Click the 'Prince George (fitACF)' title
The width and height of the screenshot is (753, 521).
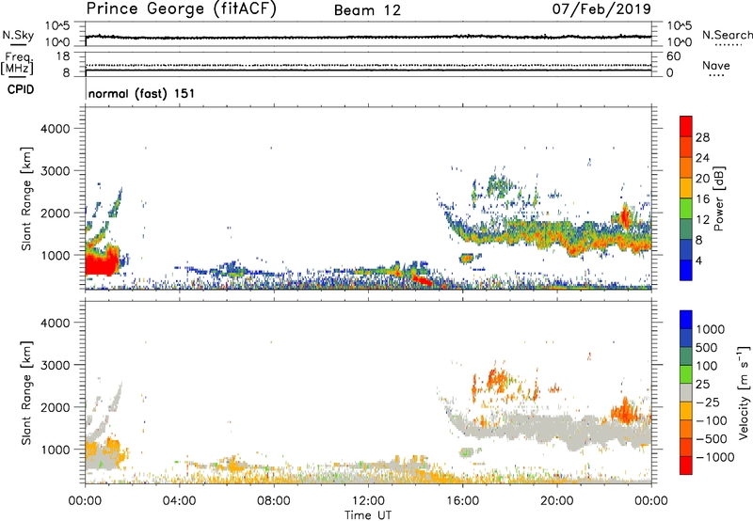181,9
